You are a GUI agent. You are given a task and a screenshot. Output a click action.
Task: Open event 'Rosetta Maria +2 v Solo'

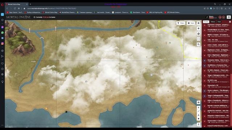point(216,30)
